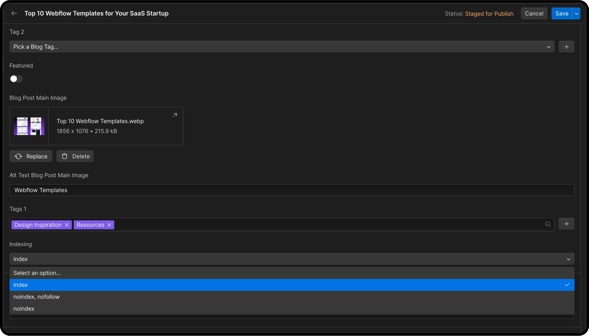Click the Cancel button
The image size is (589, 336).
(x=534, y=14)
